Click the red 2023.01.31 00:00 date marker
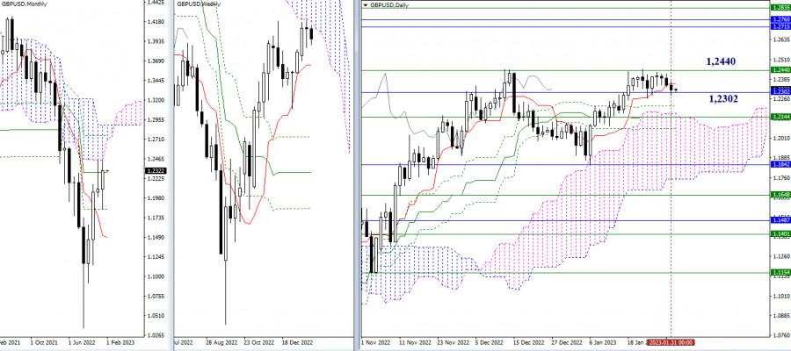 point(670,342)
